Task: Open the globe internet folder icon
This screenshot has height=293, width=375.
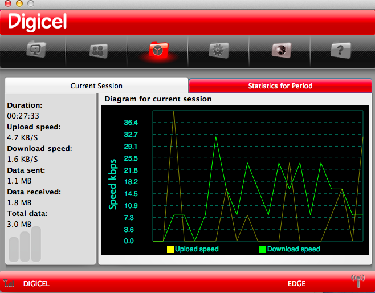Action: click(282, 50)
